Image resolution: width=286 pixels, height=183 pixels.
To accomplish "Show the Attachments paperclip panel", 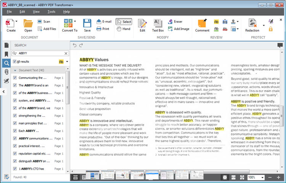I will [6, 72].
